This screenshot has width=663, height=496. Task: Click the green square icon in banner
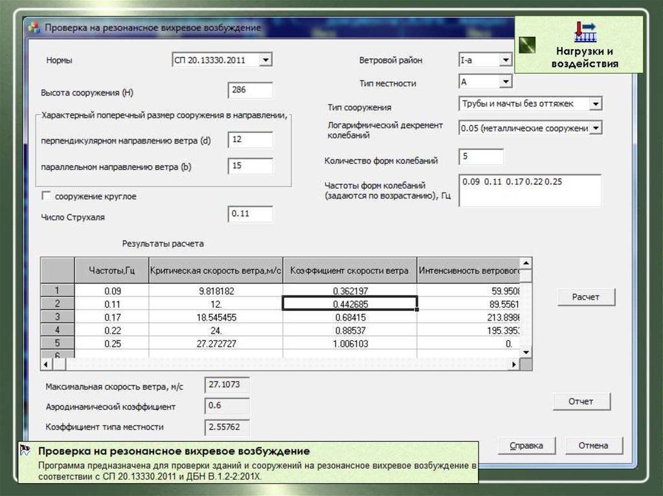point(528,46)
